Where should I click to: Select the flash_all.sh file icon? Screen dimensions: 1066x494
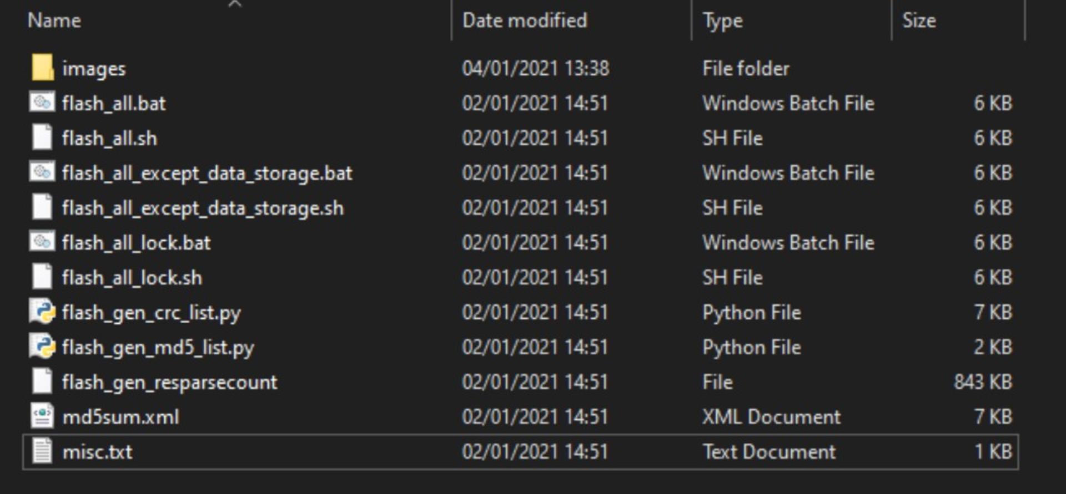(43, 137)
